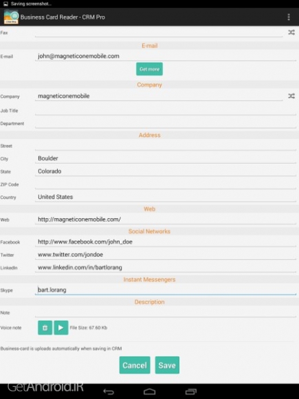Tap the "Social Networks" section header
Screen dimensions: 299x399
point(150,231)
